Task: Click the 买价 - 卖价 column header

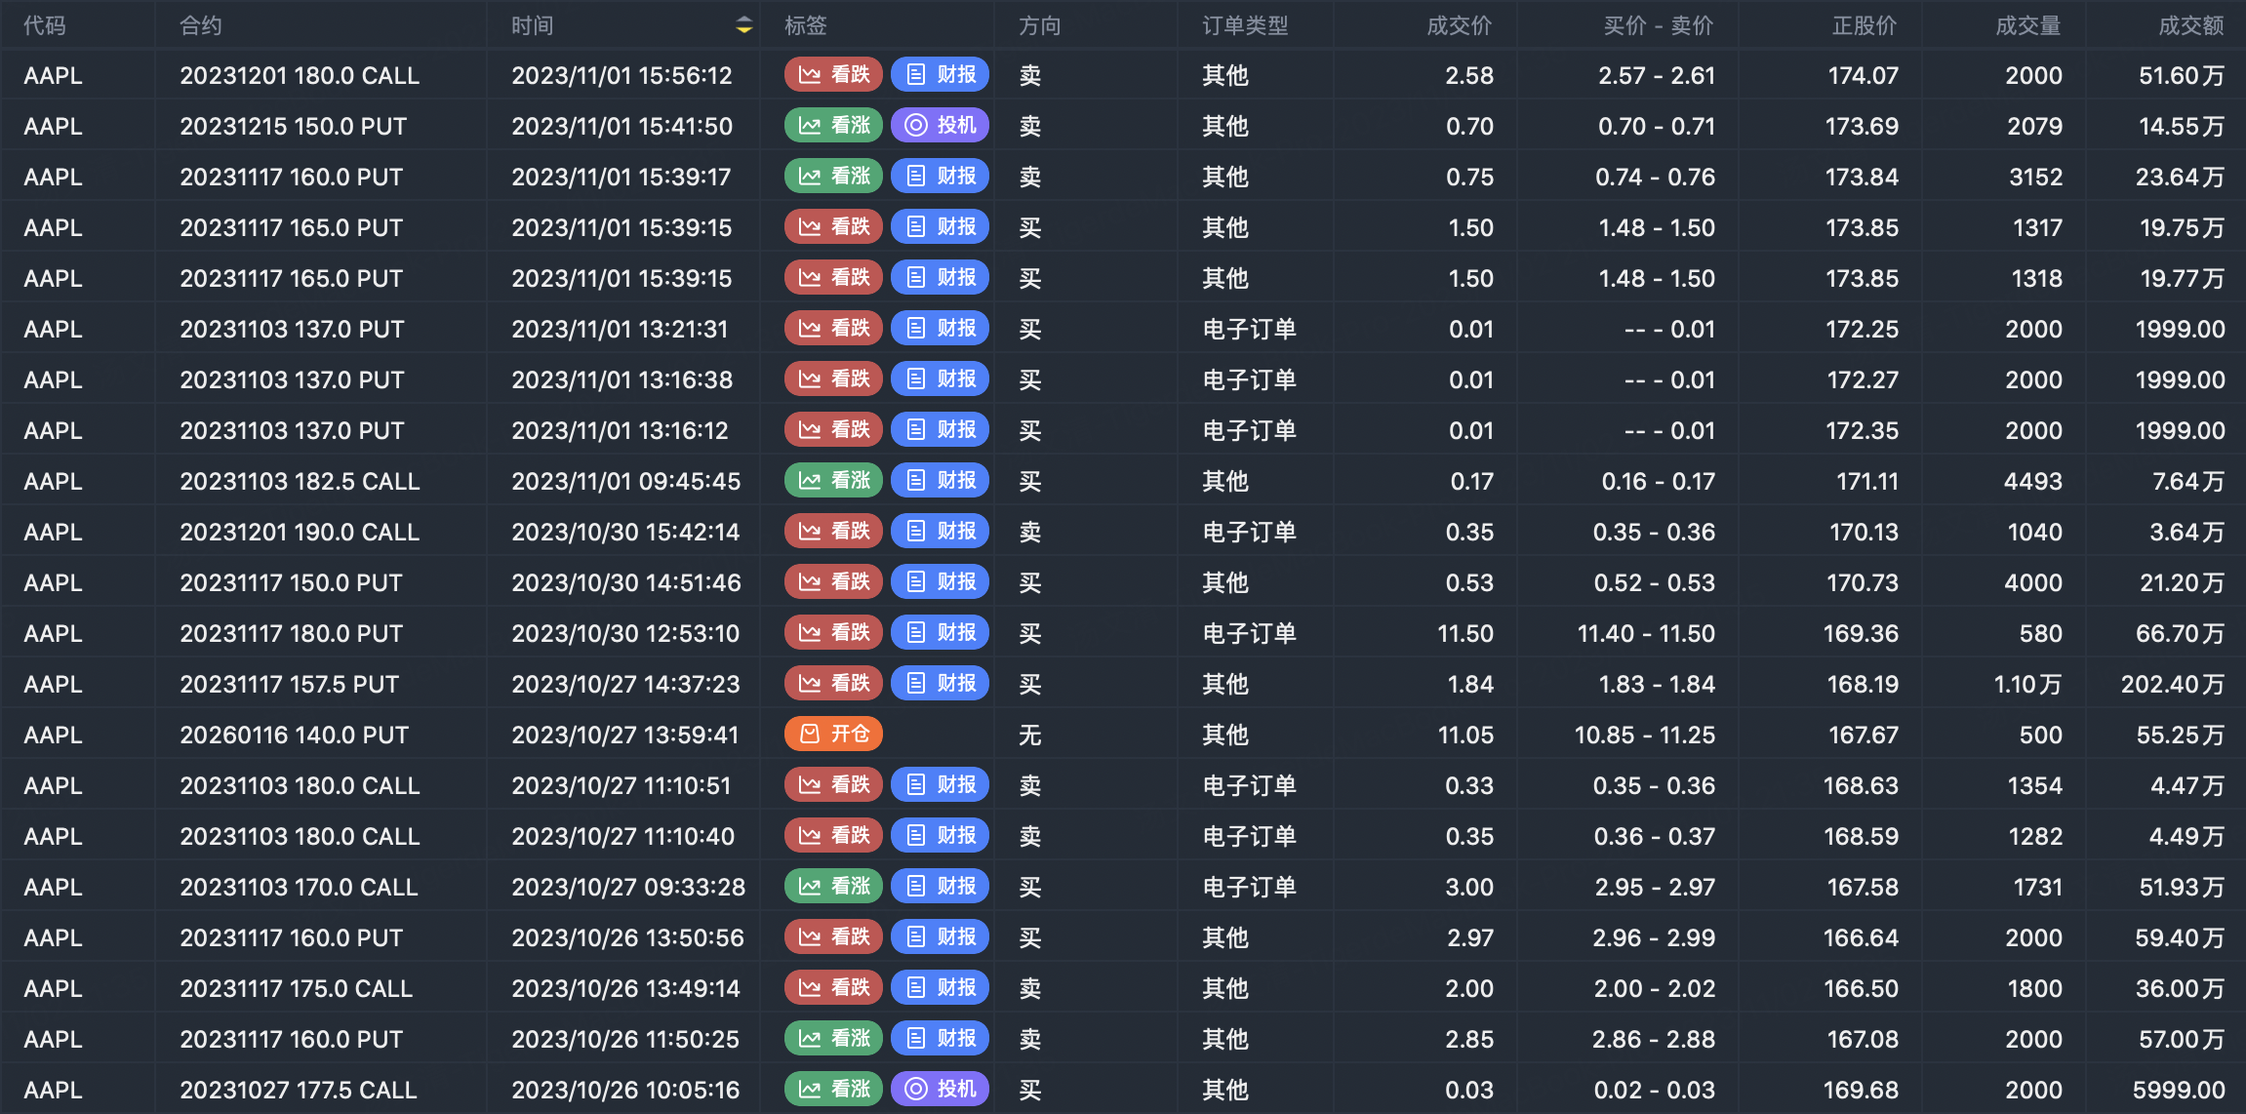Action: pos(1659,25)
